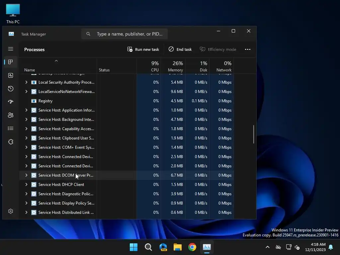This screenshot has width=340, height=255.
Task: Click the Registry process icon
Action: click(x=34, y=101)
